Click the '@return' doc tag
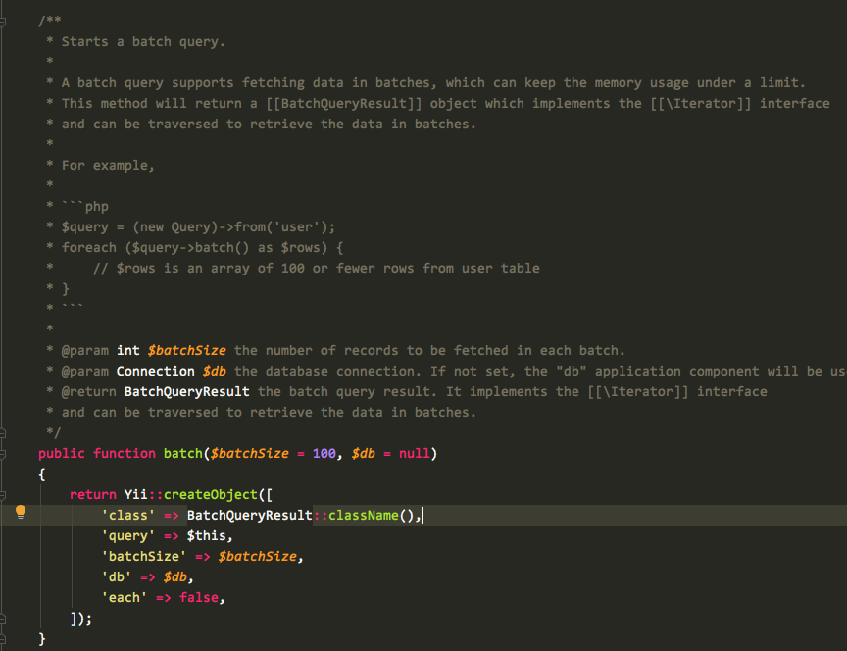Screen dimensions: 847x651 (88, 392)
